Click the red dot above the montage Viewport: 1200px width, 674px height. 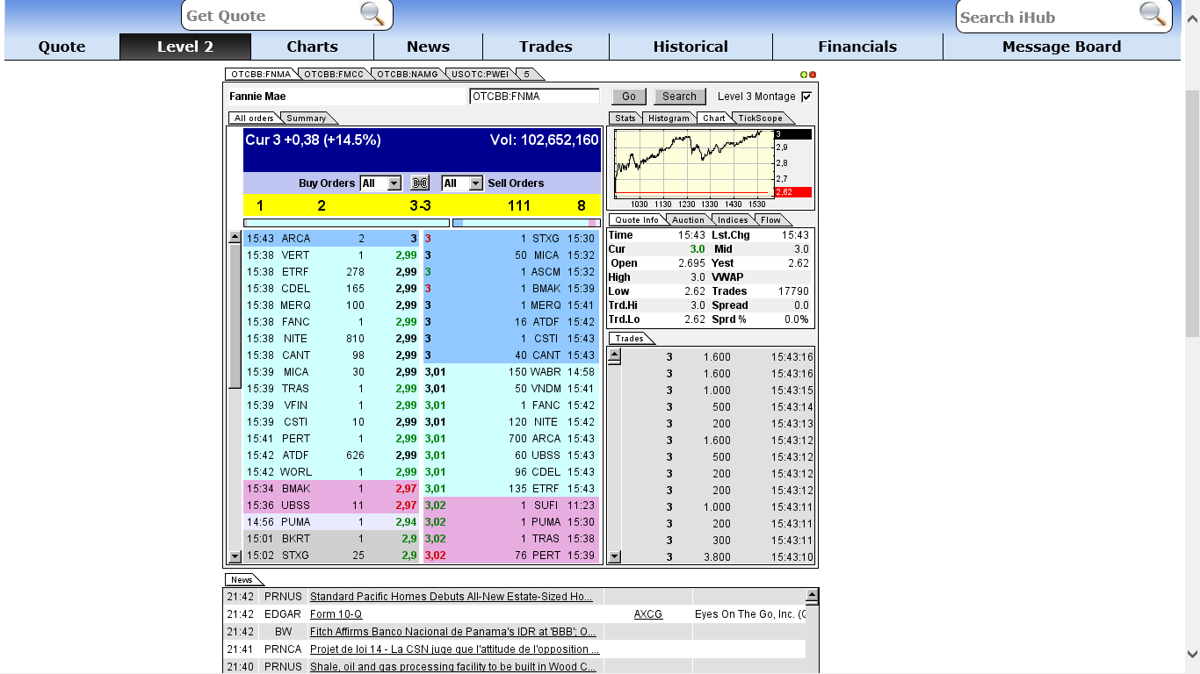813,75
